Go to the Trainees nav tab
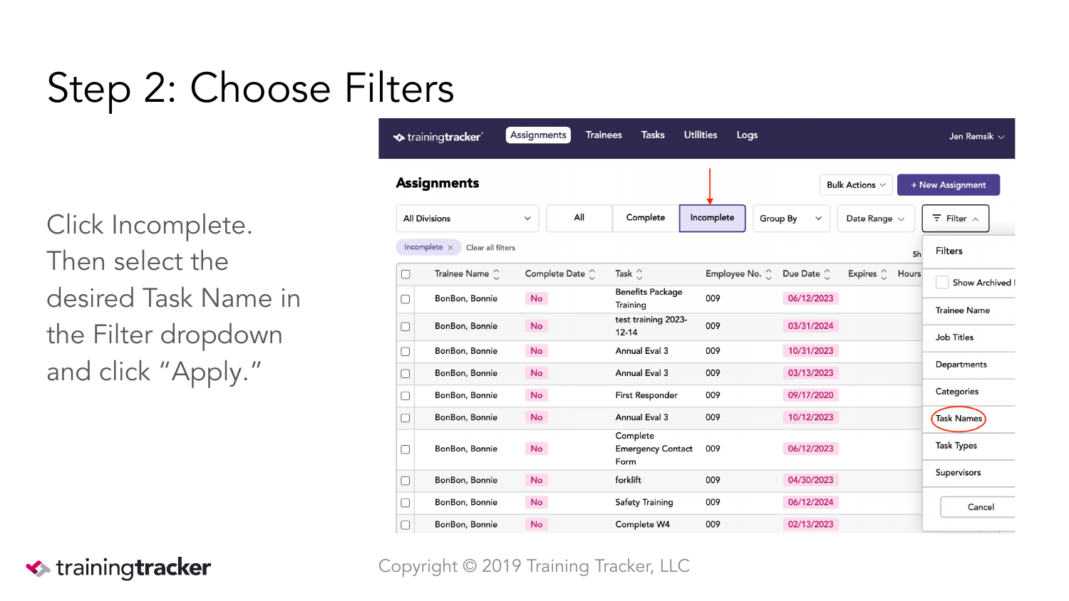Image resolution: width=1069 pixels, height=601 pixels. pos(604,135)
